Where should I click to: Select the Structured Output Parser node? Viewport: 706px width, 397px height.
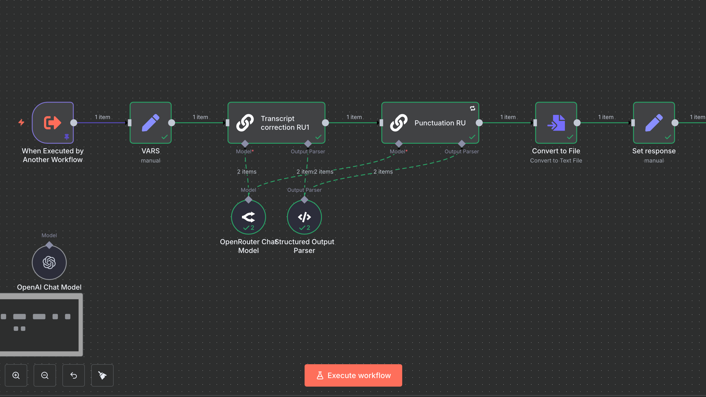pos(304,217)
